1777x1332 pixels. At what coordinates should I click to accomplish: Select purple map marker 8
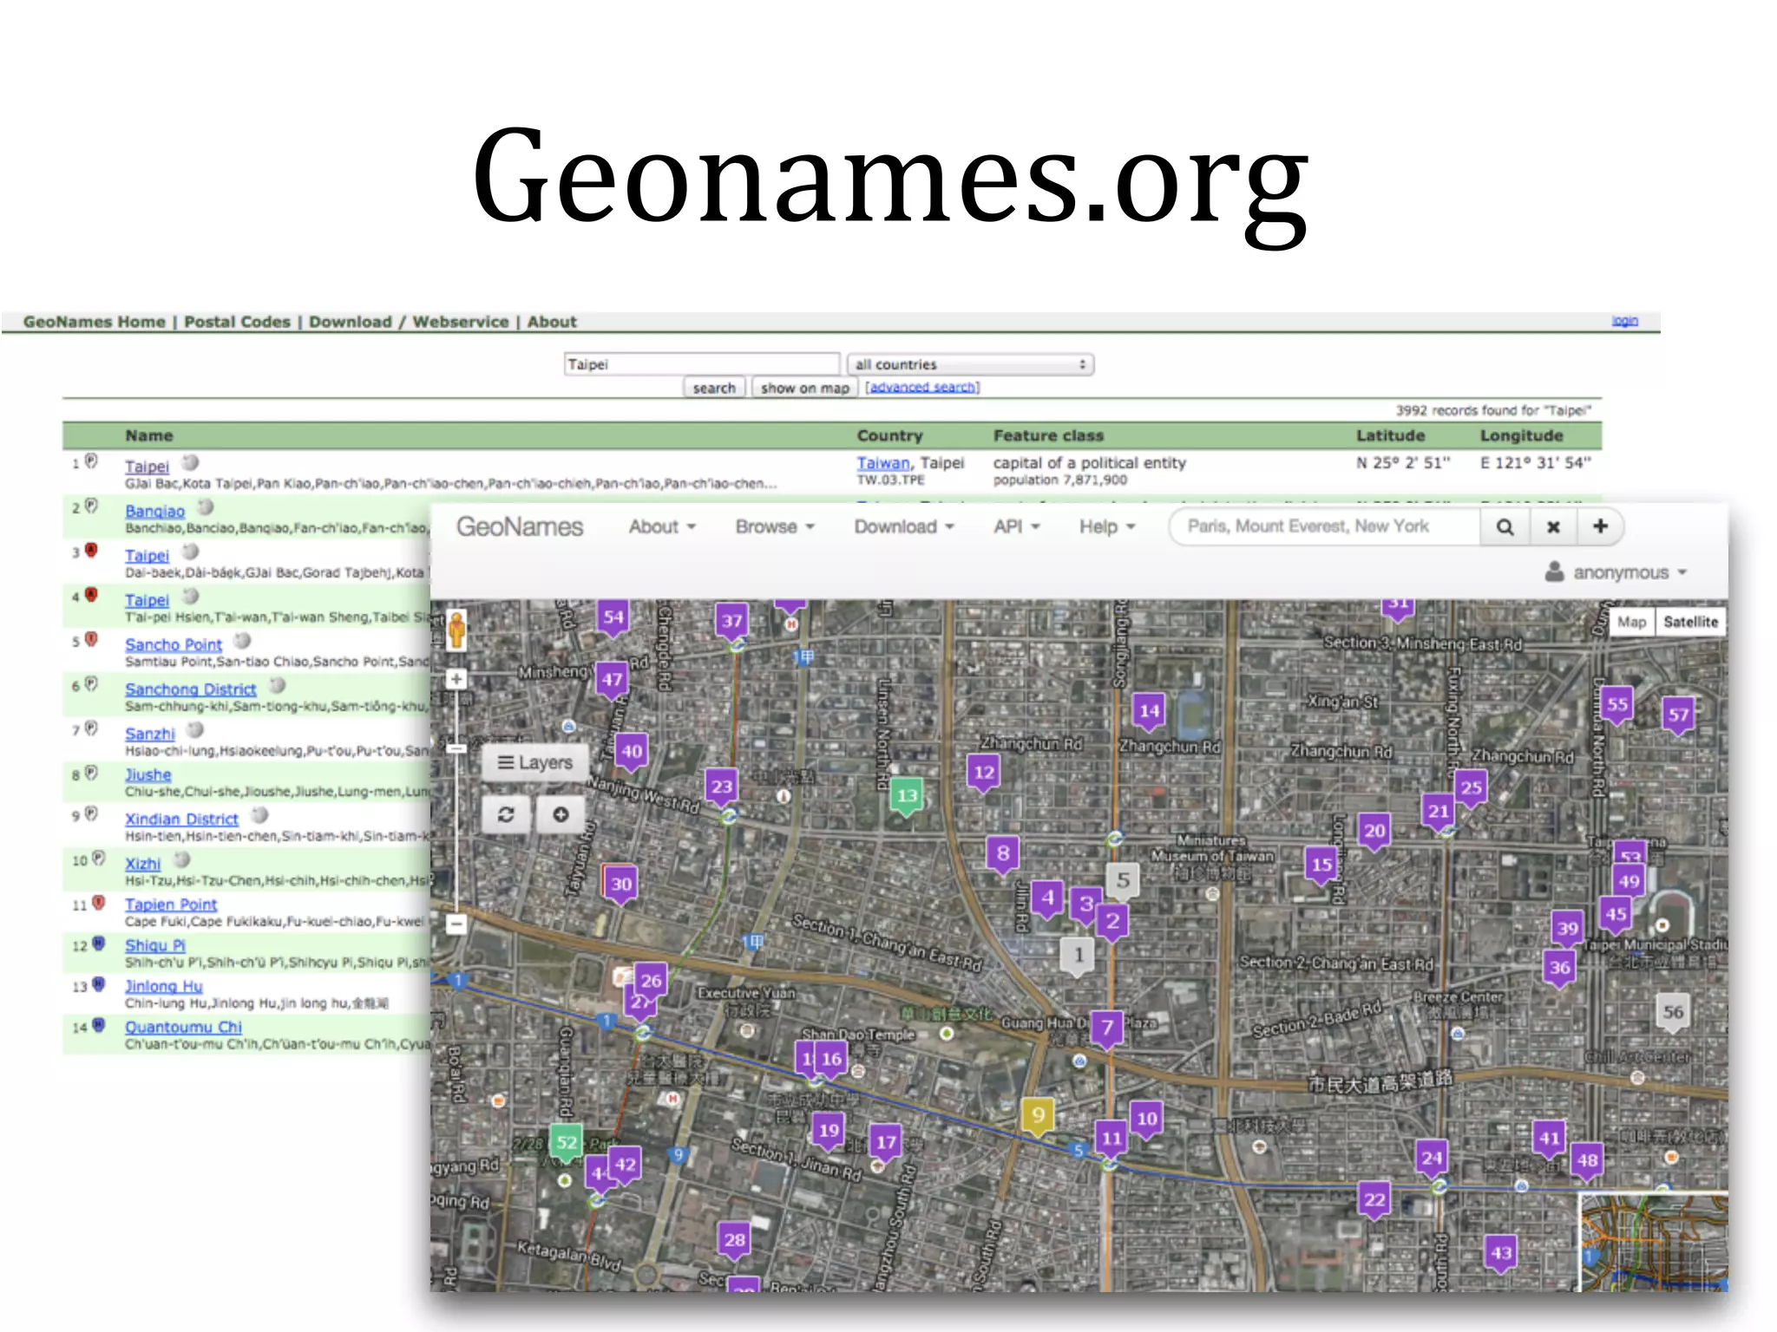coord(1003,854)
